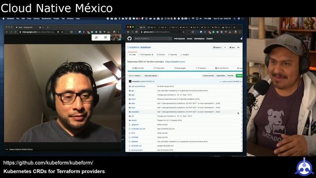Open the bold kubeform repository link
The width and height of the screenshot is (316, 178).
(146, 47)
